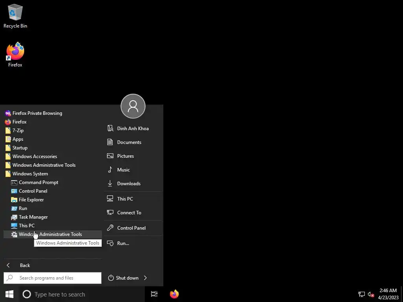Open Task View on the taskbar
This screenshot has height=302, width=403.
click(154, 294)
